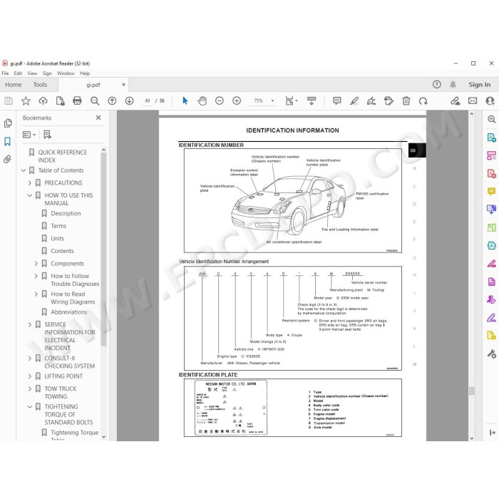Open More Tools wrench icon
Screen dimensions: 499x499
[491, 354]
